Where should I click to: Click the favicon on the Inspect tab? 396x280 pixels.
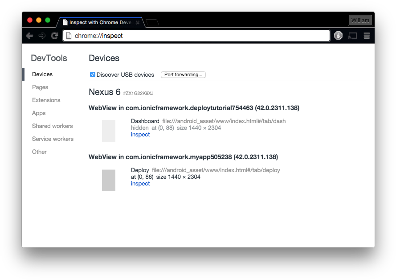pyautogui.click(x=65, y=22)
